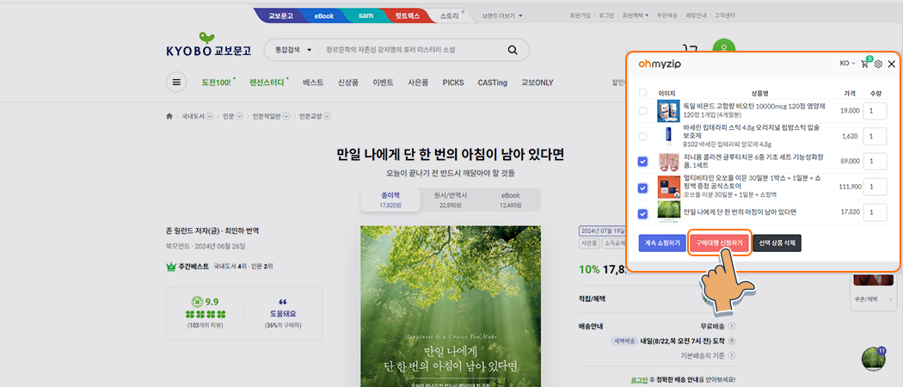Open the 교보ONLY menu

(x=537, y=83)
